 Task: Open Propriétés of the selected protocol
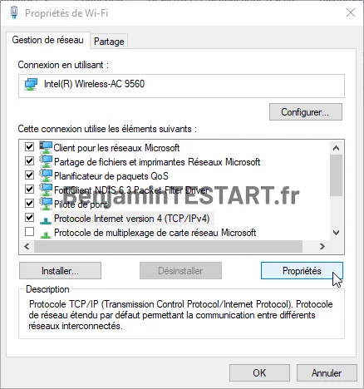pos(302,271)
